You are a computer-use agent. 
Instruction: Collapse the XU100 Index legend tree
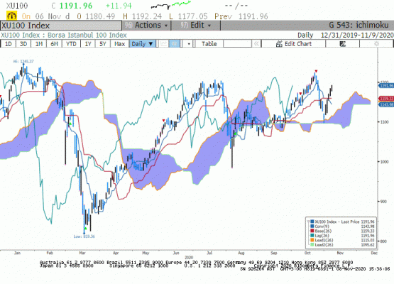(308, 222)
